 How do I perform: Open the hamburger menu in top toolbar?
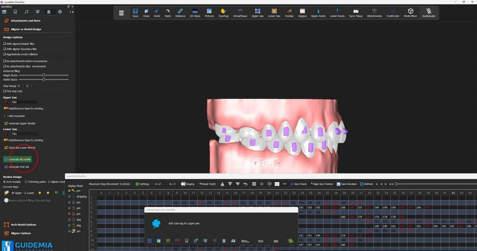tap(121, 13)
